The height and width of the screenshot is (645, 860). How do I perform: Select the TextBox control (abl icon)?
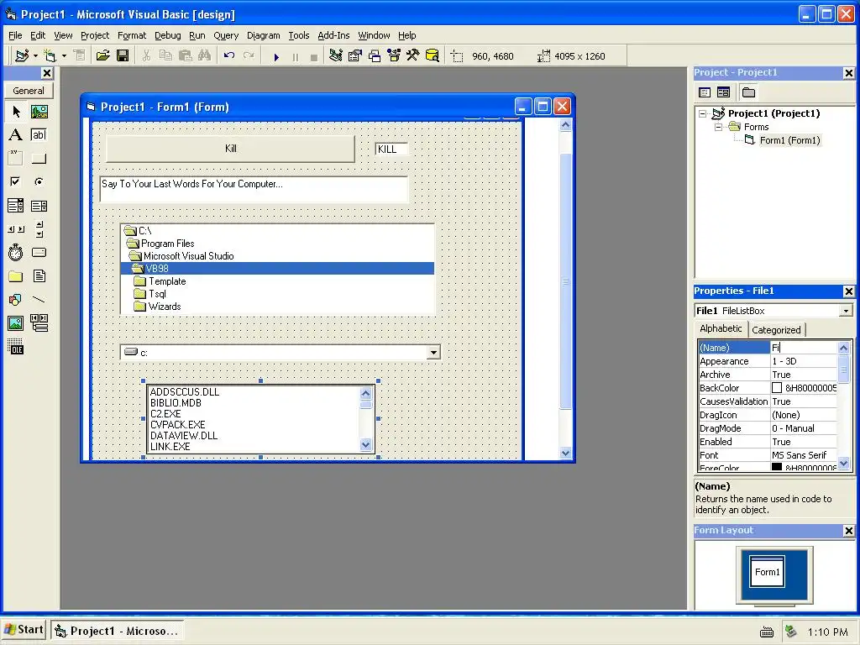point(39,135)
